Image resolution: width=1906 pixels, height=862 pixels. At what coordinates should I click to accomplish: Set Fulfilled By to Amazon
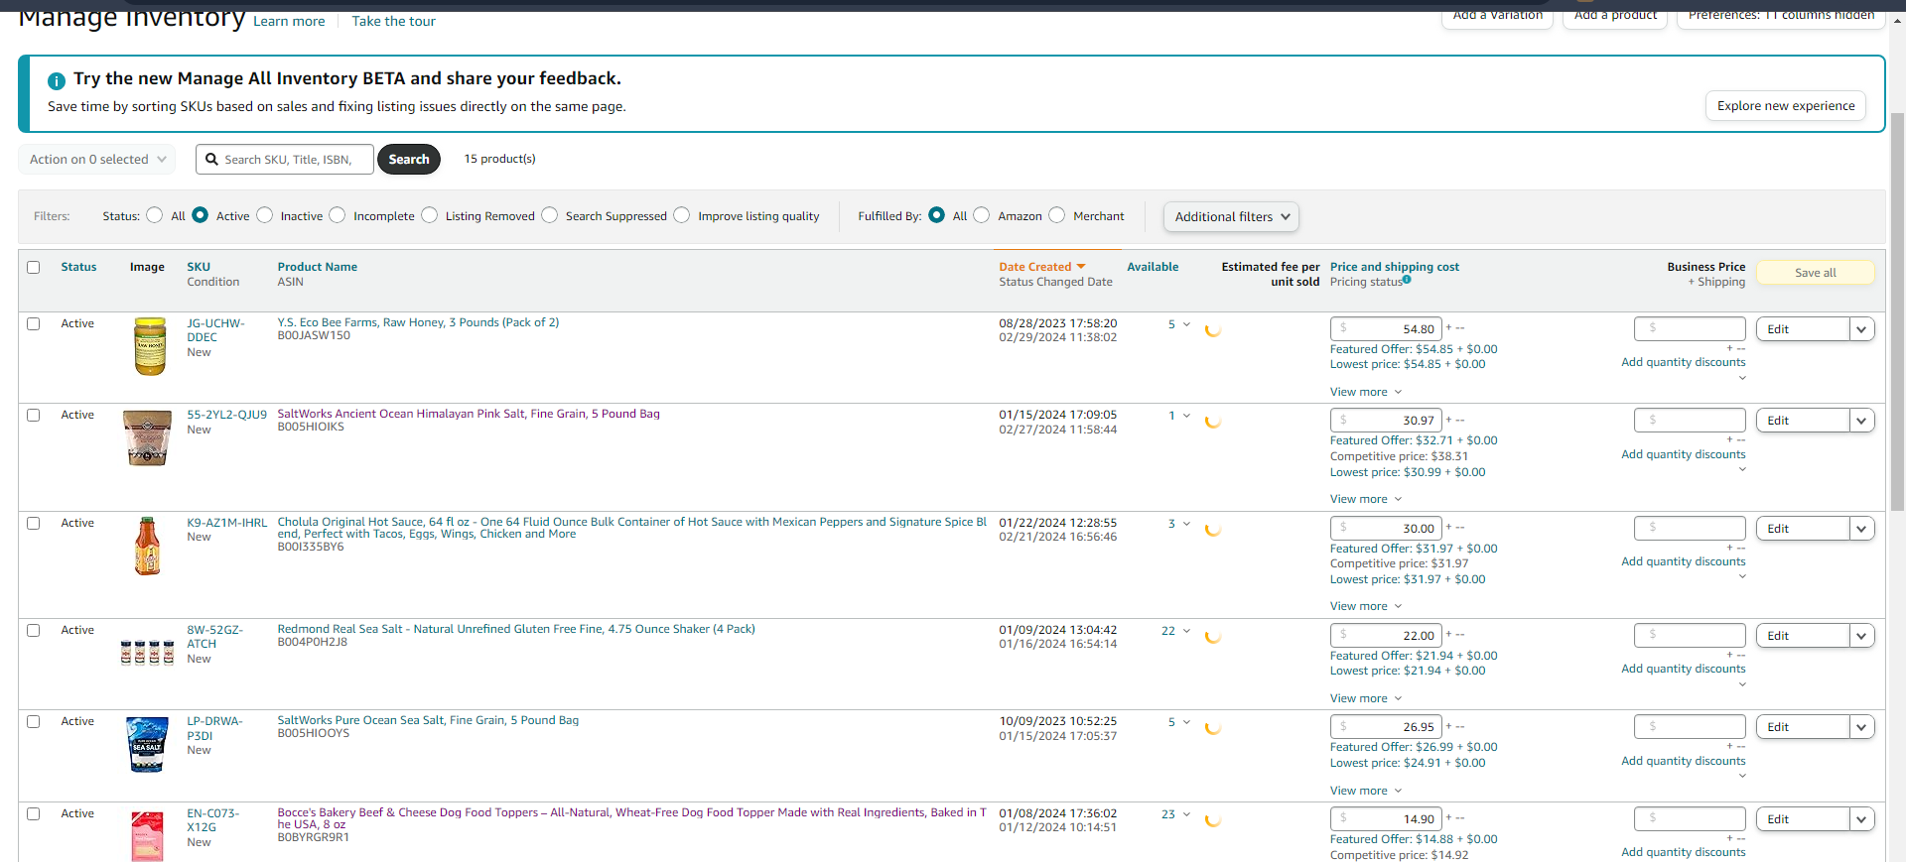point(981,215)
